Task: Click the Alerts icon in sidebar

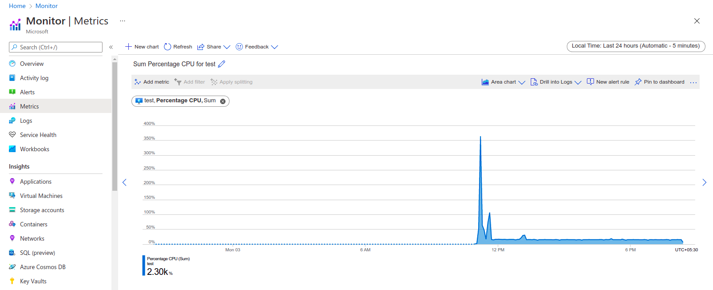Action: click(12, 92)
